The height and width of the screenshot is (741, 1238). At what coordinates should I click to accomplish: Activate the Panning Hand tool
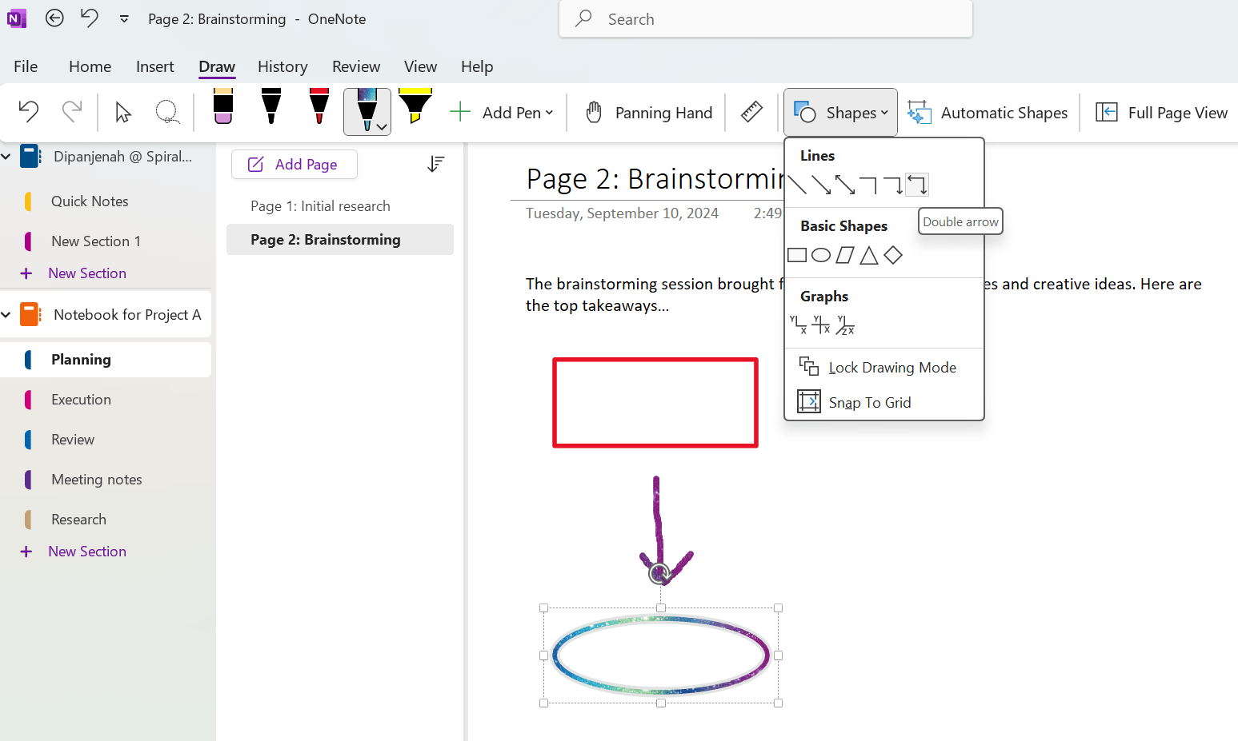pos(647,112)
